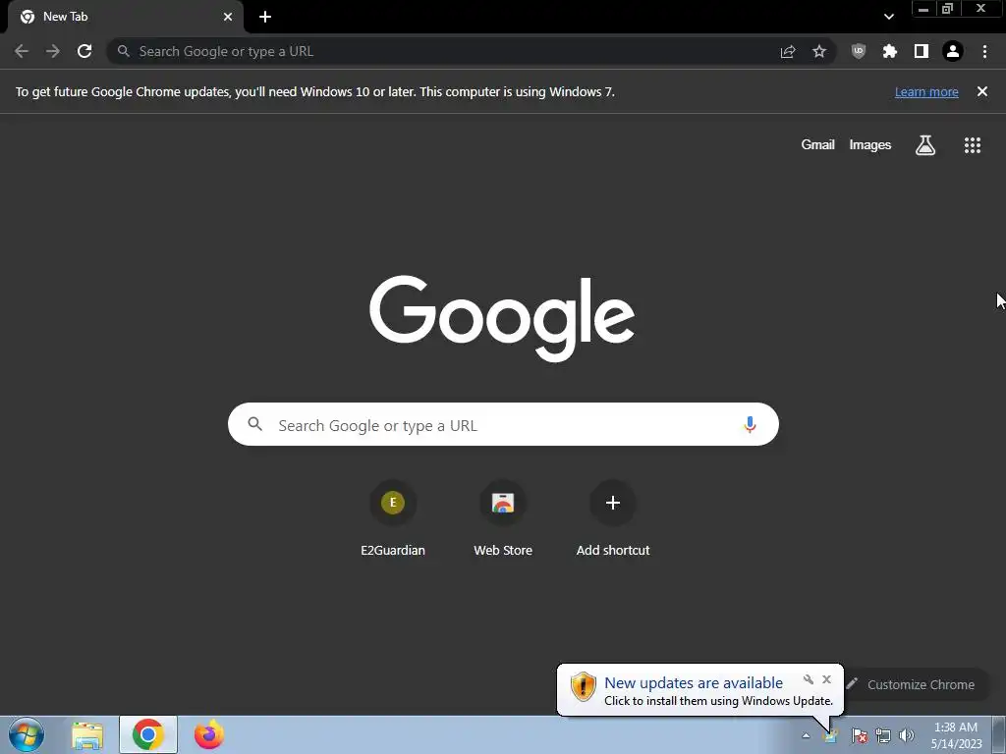Open Google Images link
This screenshot has width=1006, height=754.
[x=870, y=145]
